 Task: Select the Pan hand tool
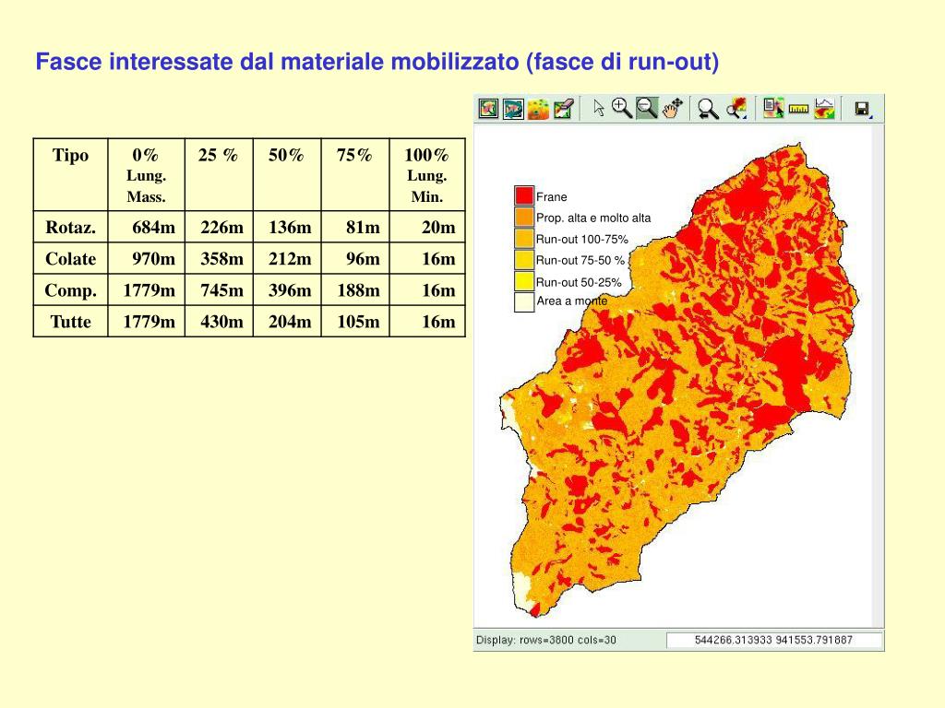[x=672, y=109]
